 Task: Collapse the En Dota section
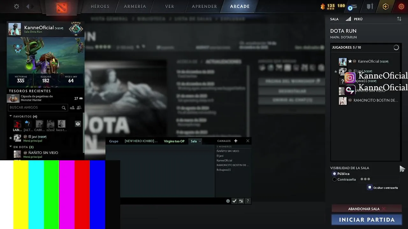[11, 147]
